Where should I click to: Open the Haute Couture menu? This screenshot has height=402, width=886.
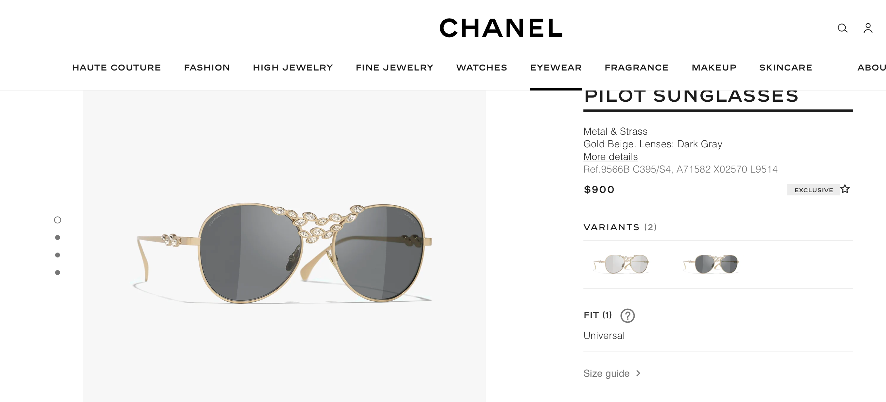click(117, 67)
